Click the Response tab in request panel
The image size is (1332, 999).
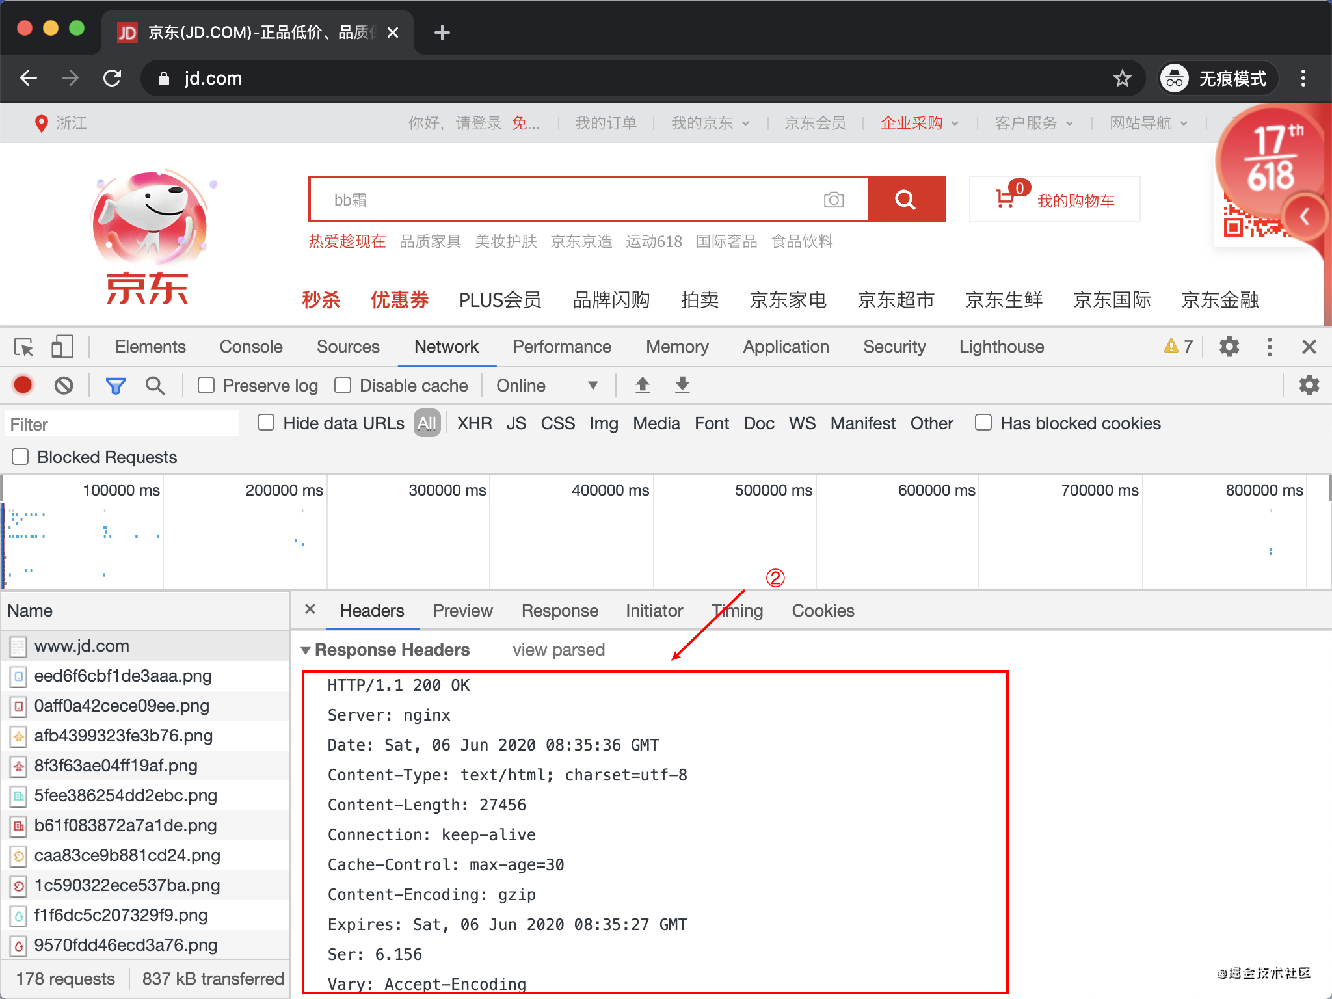tap(559, 609)
